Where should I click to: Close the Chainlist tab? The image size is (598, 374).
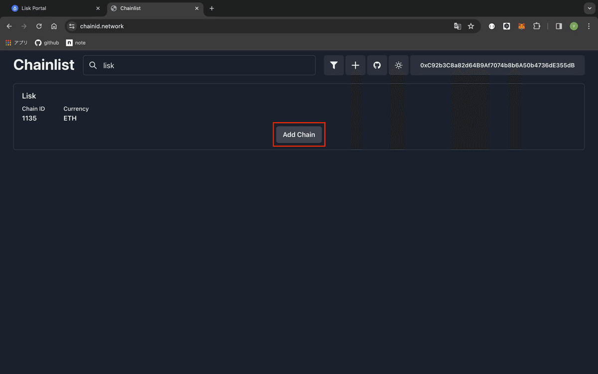coord(197,8)
